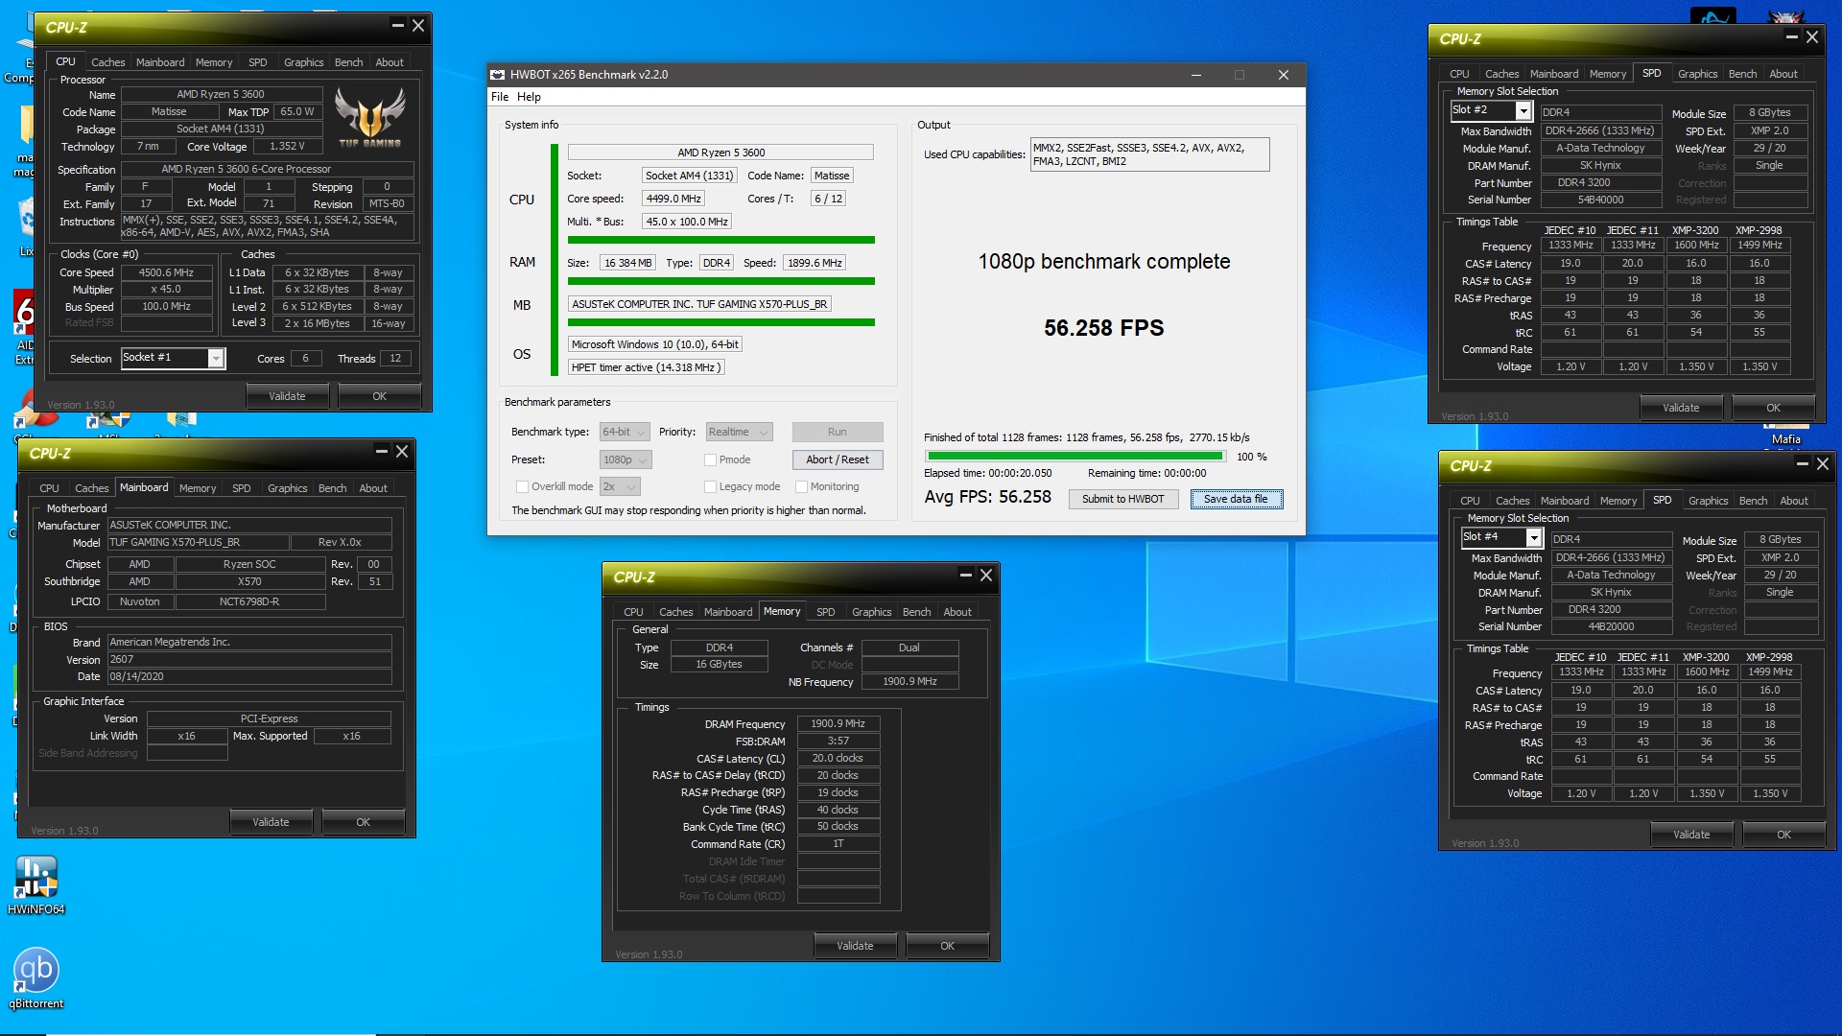This screenshot has width=1842, height=1036.
Task: Click the Abort / Reset button
Action: [838, 459]
